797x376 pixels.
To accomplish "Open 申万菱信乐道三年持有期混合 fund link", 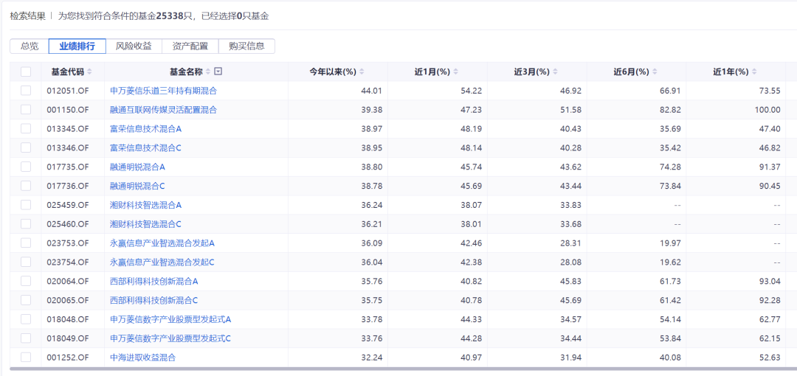I will point(164,91).
